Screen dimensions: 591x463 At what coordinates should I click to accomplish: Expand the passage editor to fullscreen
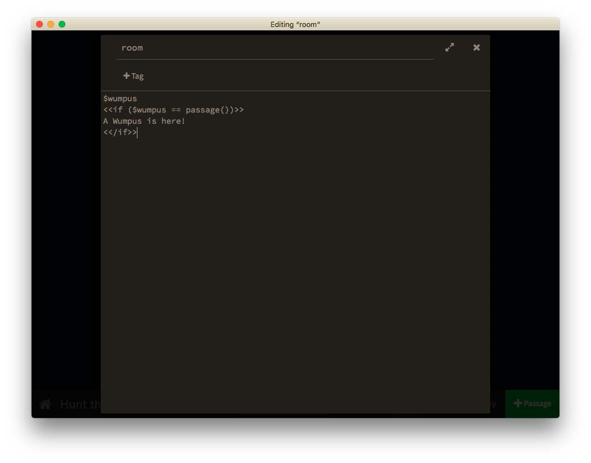(449, 47)
